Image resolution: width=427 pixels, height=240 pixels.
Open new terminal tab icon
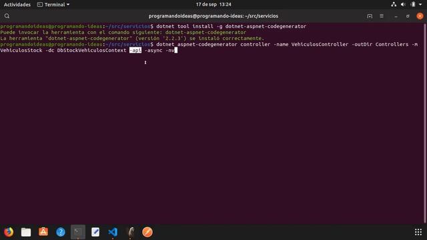coord(370,16)
